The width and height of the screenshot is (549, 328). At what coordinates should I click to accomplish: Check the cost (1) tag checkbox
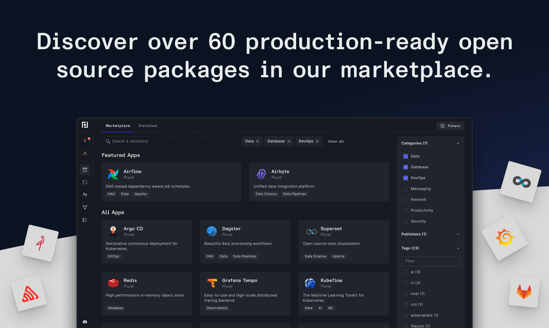pos(405,293)
